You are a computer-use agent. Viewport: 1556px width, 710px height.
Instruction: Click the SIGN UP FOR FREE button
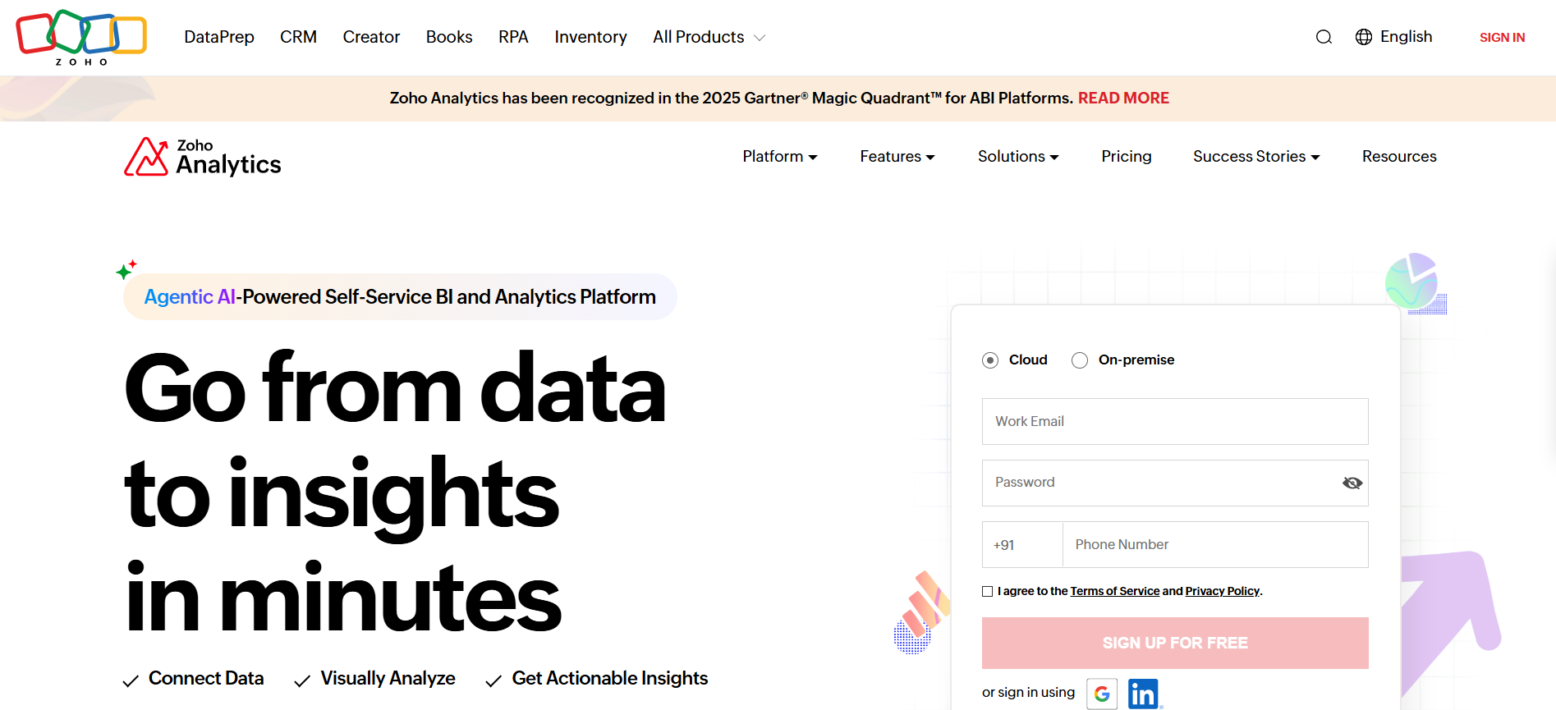tap(1175, 643)
